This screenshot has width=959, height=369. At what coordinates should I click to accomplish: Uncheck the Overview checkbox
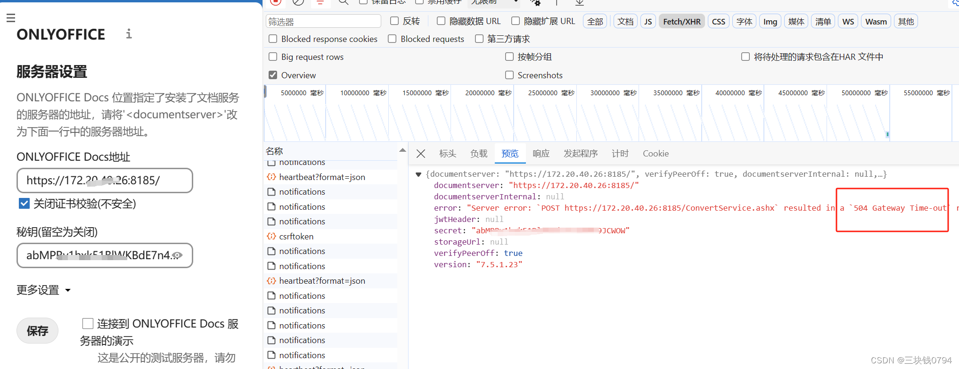point(273,75)
